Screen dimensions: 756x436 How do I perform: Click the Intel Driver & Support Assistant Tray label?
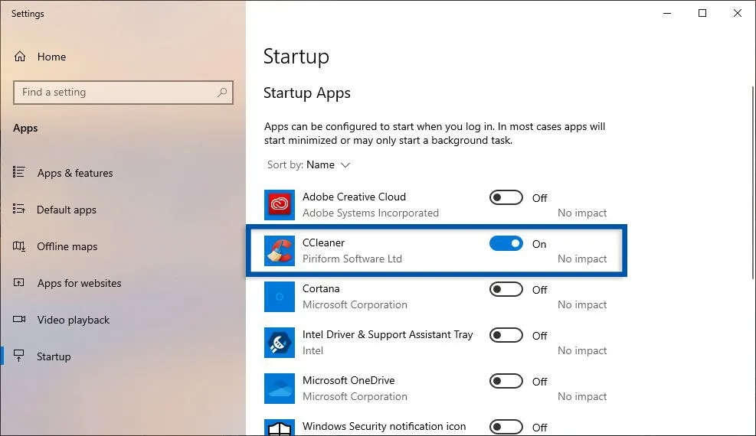388,334
